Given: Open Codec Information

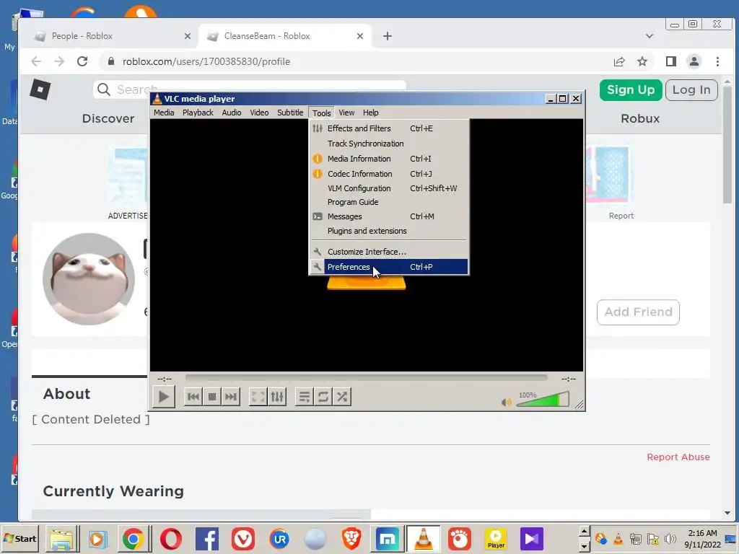Looking at the screenshot, I should (389, 174).
